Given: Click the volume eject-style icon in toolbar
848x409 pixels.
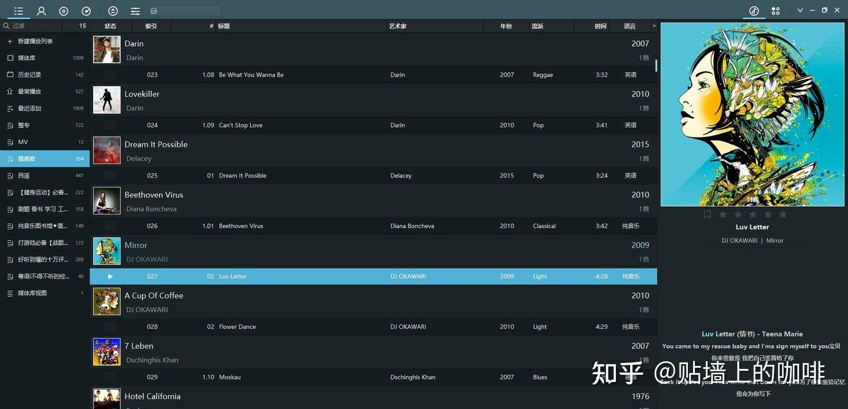Looking at the screenshot, I should [x=113, y=10].
